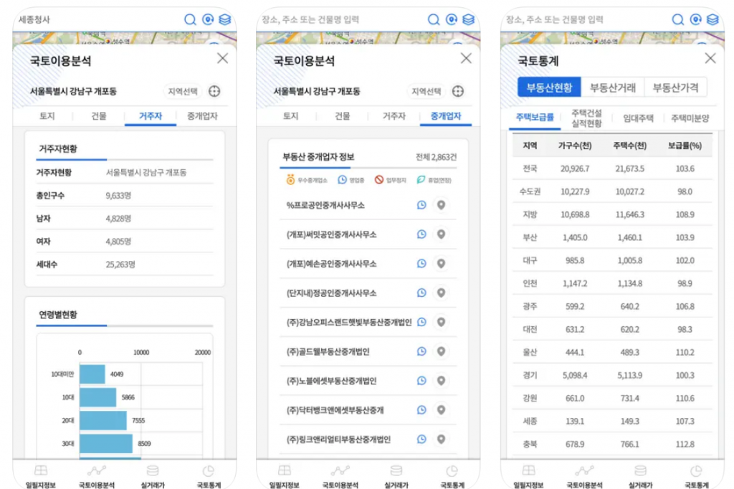The height and width of the screenshot is (489, 734).
Task: Select the 보급률(%) column header
Action: (685, 146)
